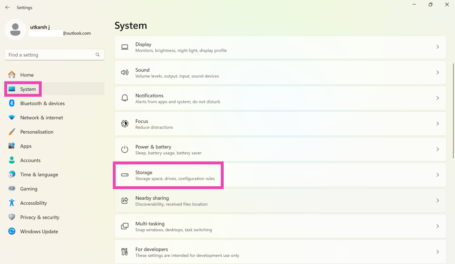Click the Privacy & security shield icon
The height and width of the screenshot is (264, 455).
pyautogui.click(x=12, y=217)
